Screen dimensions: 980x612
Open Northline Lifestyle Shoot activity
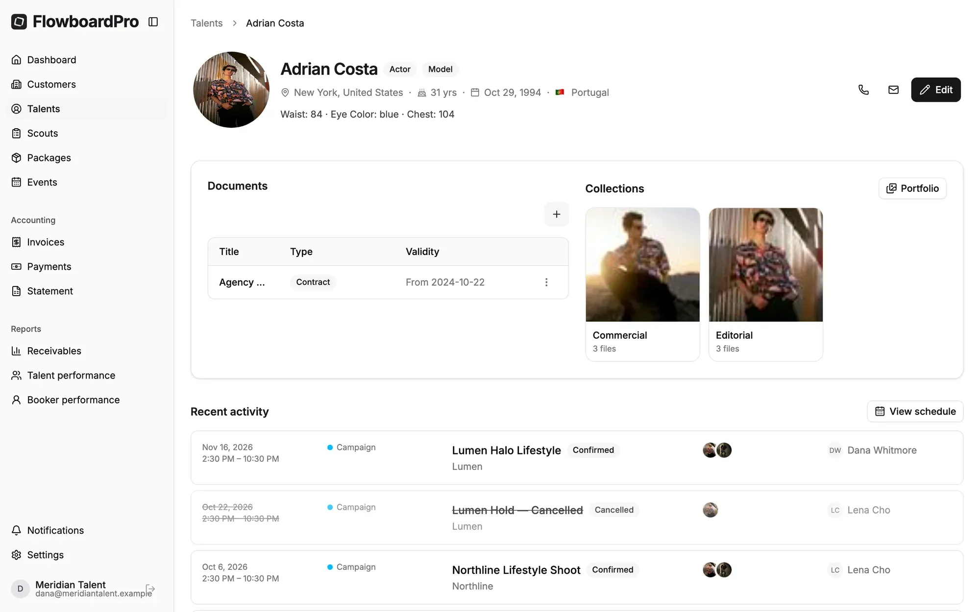577,577
